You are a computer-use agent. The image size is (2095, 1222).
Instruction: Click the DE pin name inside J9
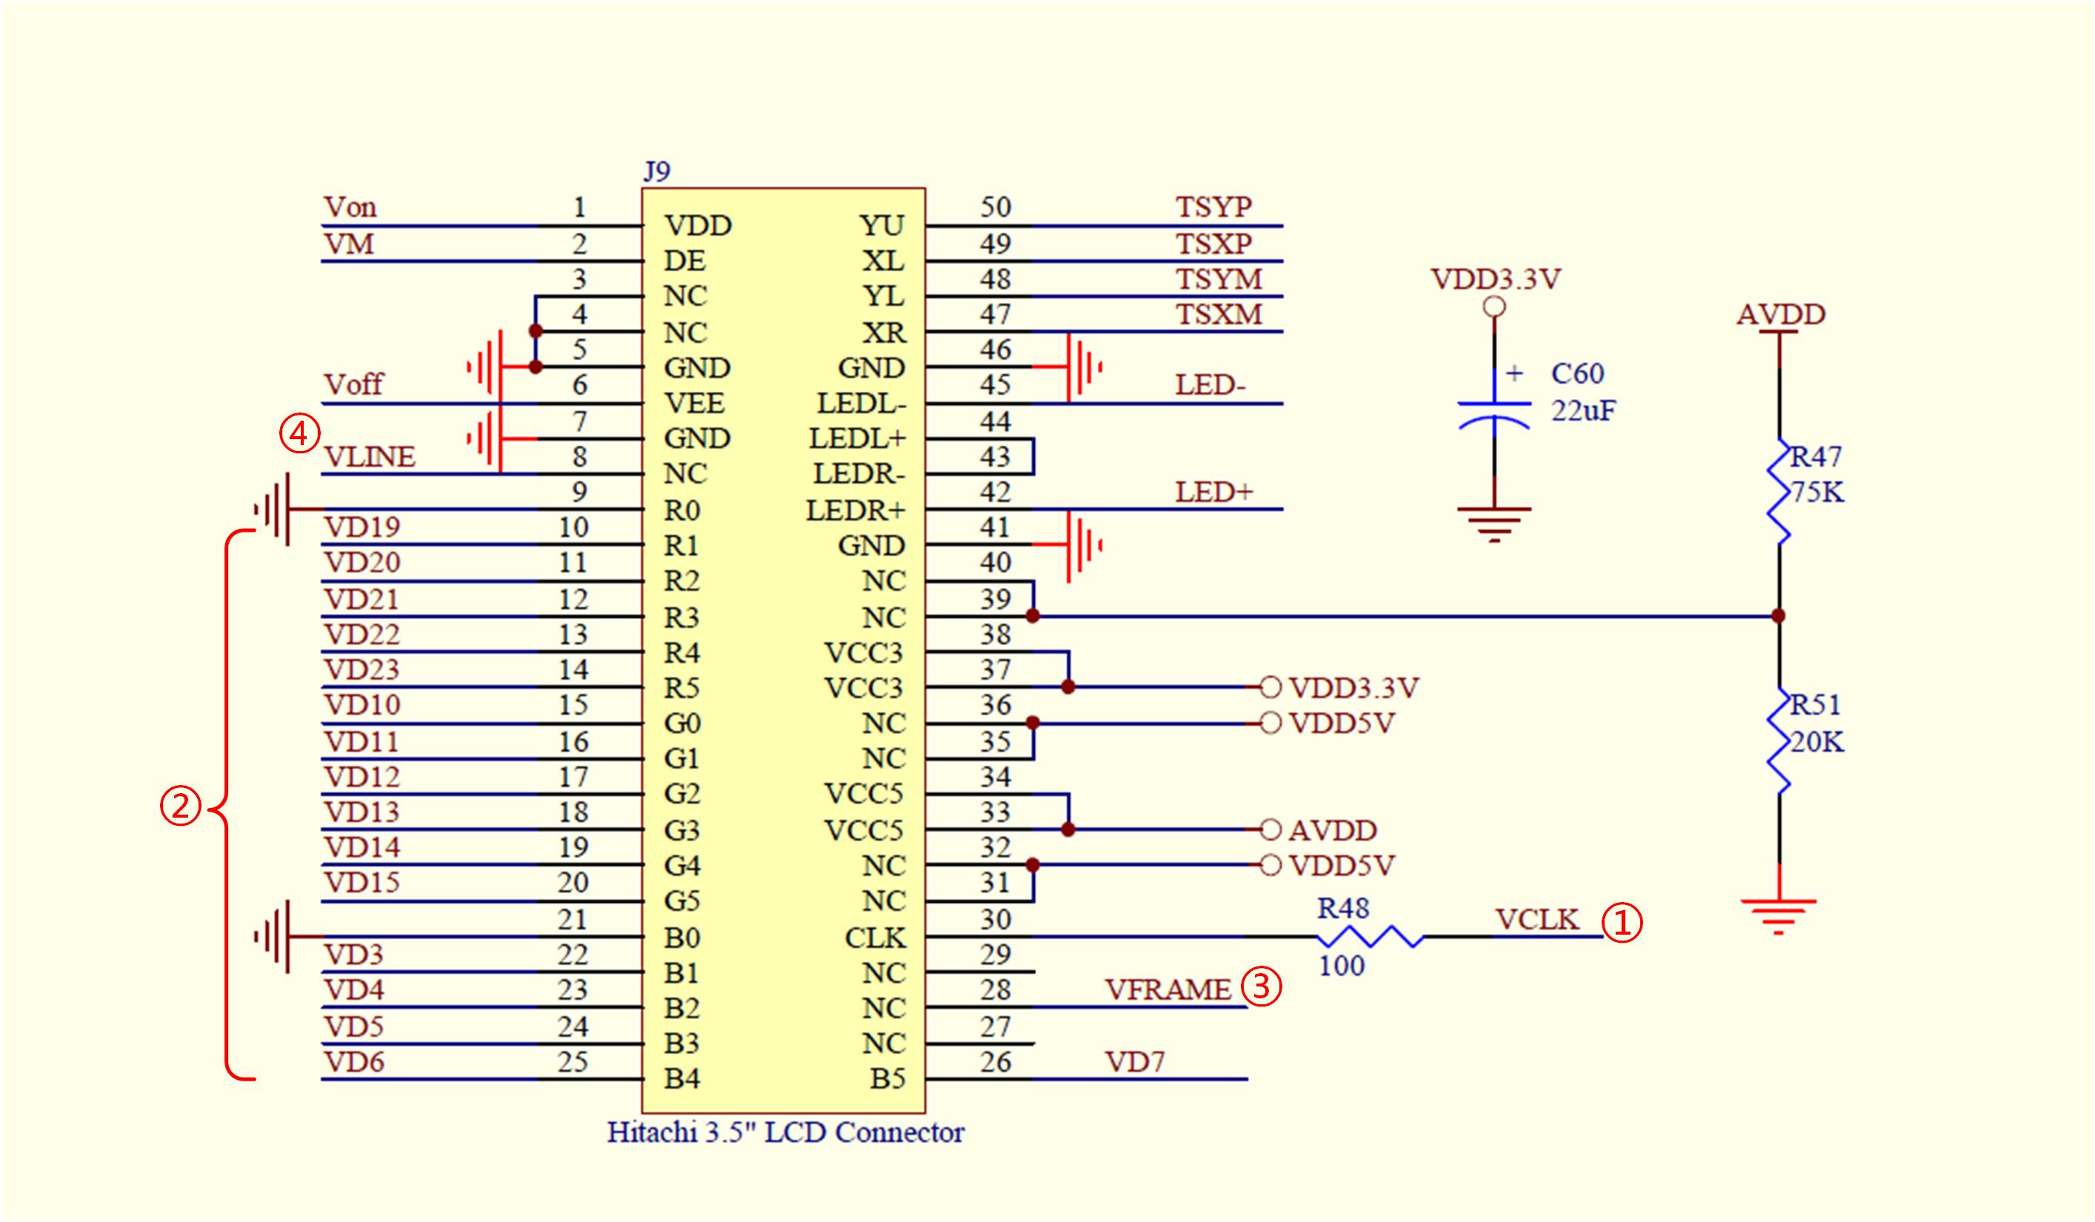685,261
